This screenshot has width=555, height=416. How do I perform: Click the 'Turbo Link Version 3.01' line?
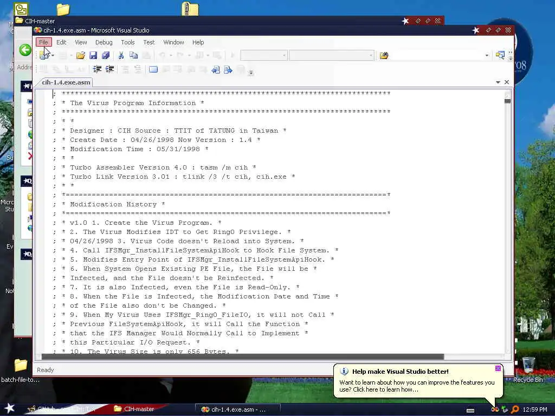174,177
